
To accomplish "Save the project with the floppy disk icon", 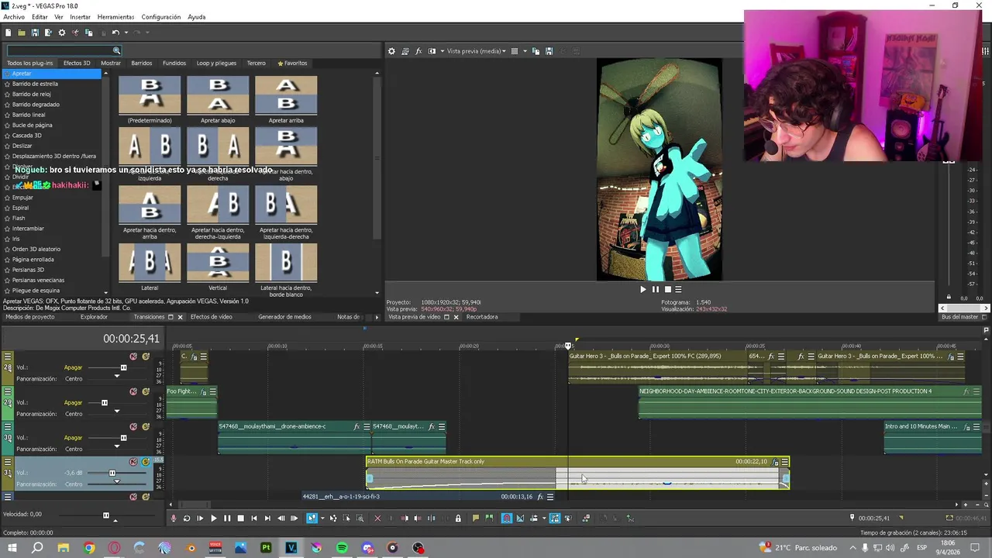I will tap(35, 33).
